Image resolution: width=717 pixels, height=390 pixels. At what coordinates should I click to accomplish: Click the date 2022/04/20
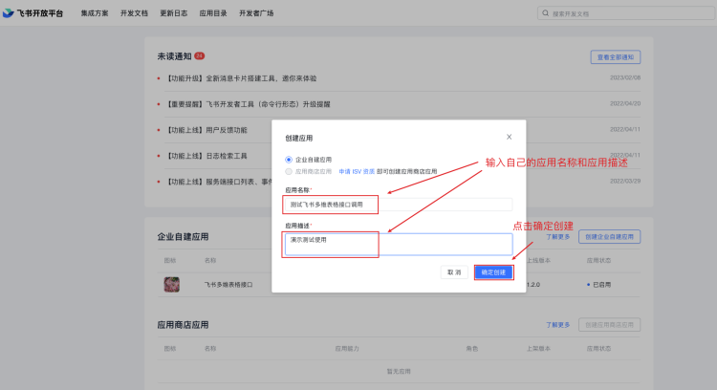coord(625,104)
